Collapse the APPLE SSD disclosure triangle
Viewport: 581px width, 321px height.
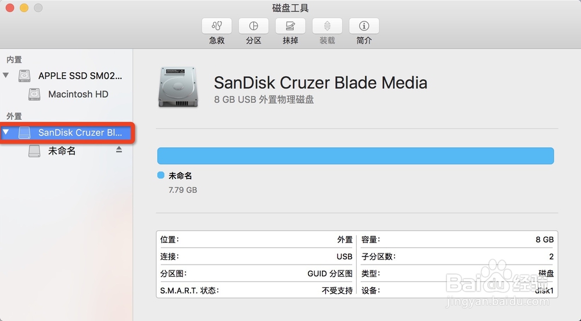[6, 75]
